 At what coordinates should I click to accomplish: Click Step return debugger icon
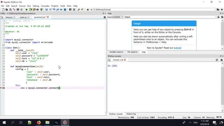coord(57,9)
